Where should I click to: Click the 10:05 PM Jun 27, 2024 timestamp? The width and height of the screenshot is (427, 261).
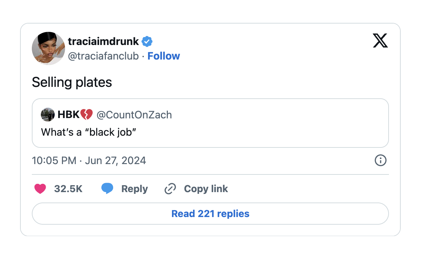(89, 161)
